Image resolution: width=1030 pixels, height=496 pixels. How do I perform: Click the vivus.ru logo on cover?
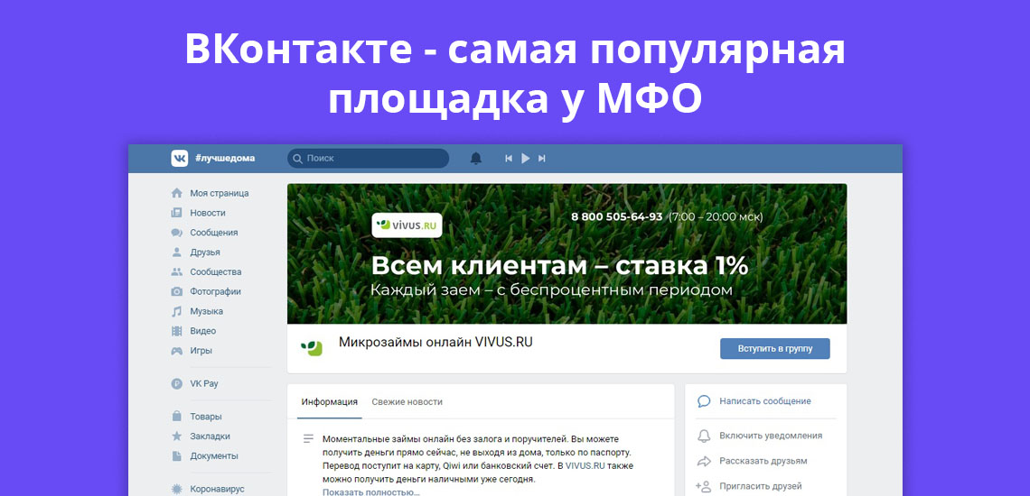(407, 225)
